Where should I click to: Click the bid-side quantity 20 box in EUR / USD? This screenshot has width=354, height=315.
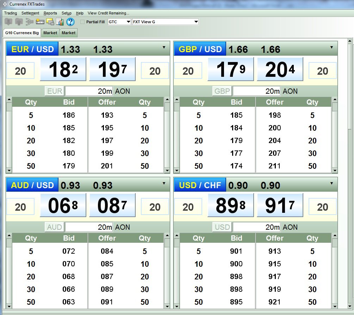(x=20, y=71)
